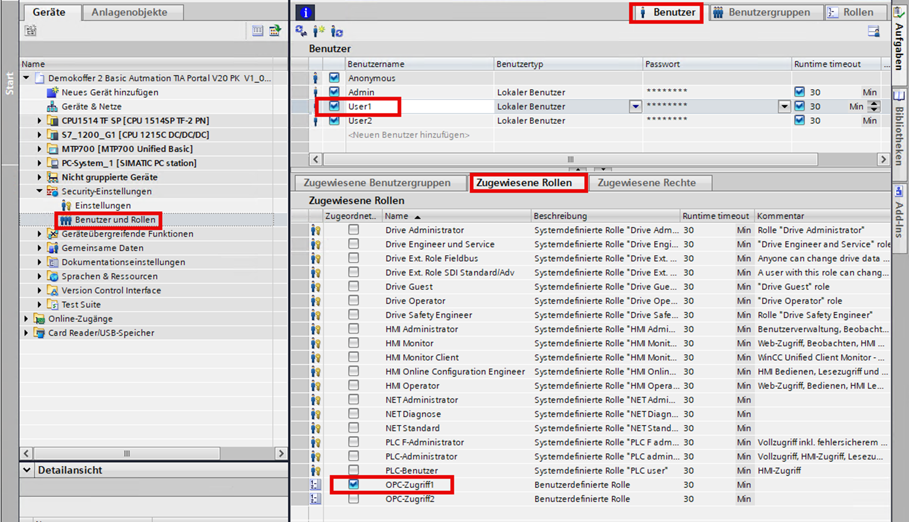Image resolution: width=909 pixels, height=522 pixels.
Task: Click the custom role icon beside OPC-Zugriff1
Action: point(315,485)
